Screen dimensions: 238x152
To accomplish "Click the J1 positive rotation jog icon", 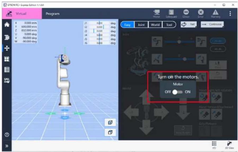I will 201,42.
